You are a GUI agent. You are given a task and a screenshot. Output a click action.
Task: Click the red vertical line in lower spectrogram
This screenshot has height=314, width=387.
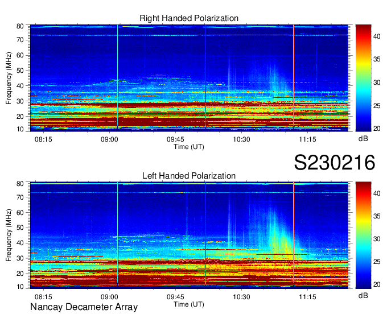point(205,234)
